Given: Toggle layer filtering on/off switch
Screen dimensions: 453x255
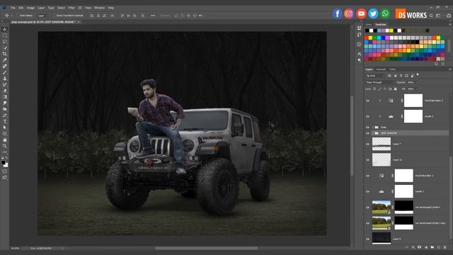Looking at the screenshot, I should pyautogui.click(x=418, y=75).
